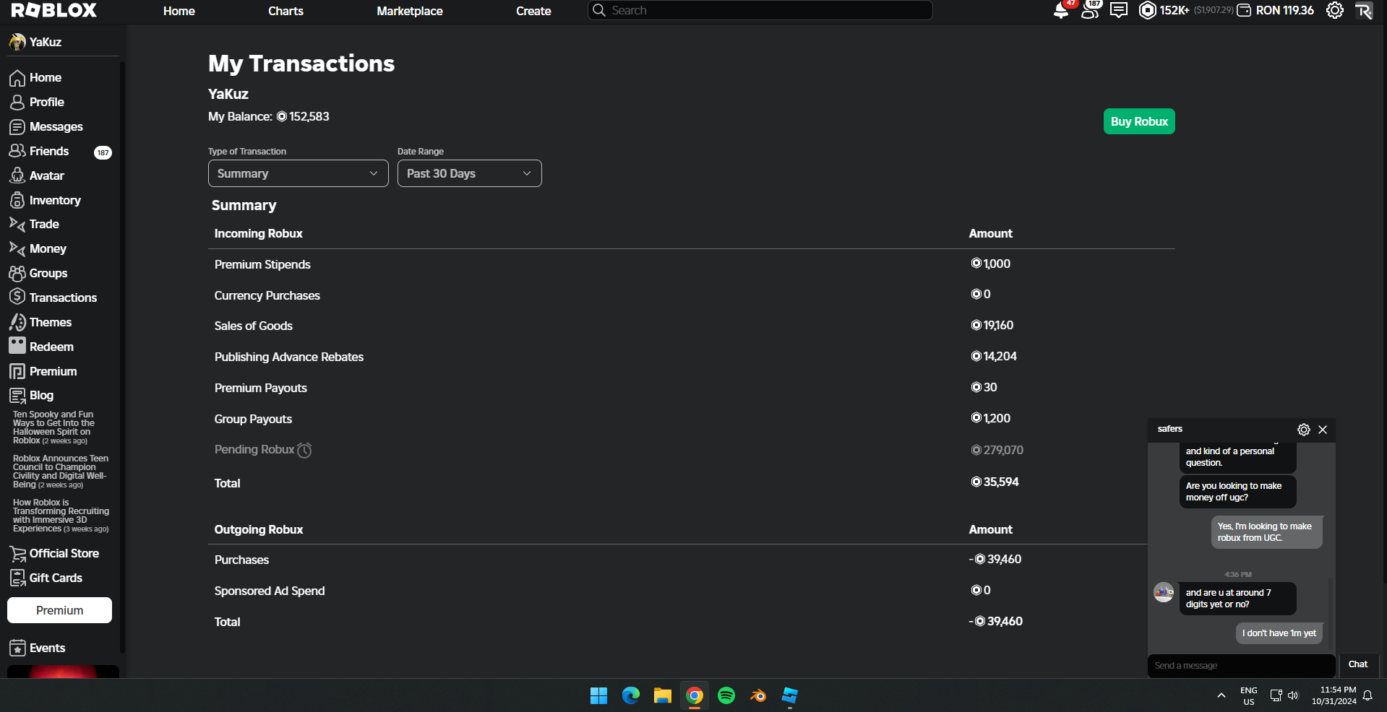
Task: Open Microsoft Edge from the taskbar
Action: (630, 695)
